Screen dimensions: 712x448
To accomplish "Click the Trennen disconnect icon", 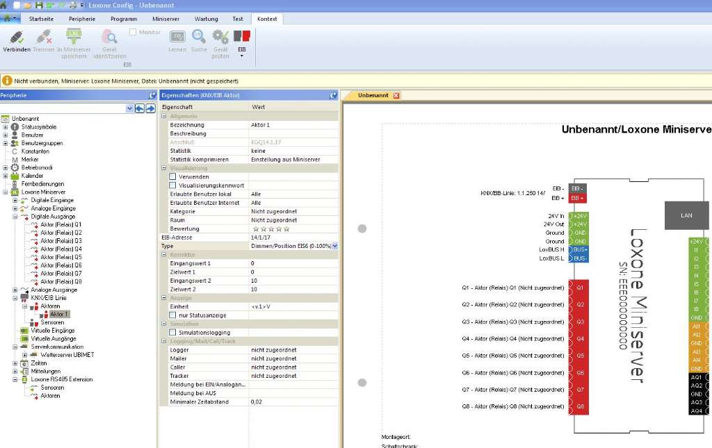I will pyautogui.click(x=44, y=37).
